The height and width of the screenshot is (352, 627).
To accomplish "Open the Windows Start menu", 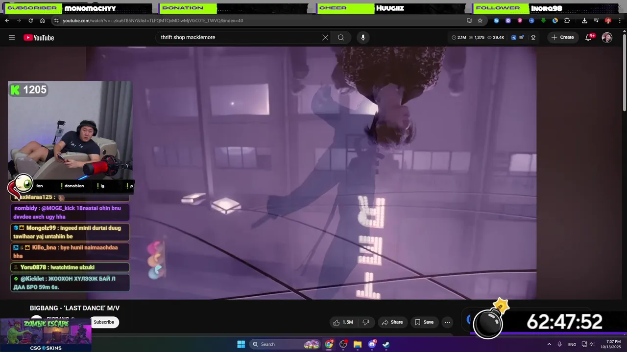I will 241,344.
